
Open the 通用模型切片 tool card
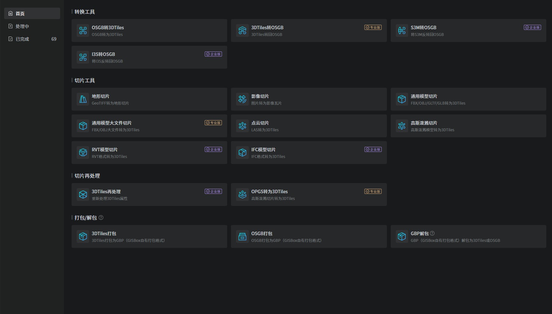pos(468,99)
